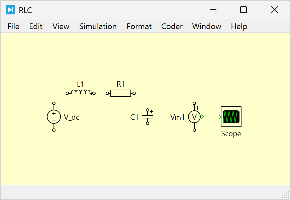Click the Vm1 voltmeter symbol
Image resolution: width=291 pixels, height=200 pixels.
(194, 117)
